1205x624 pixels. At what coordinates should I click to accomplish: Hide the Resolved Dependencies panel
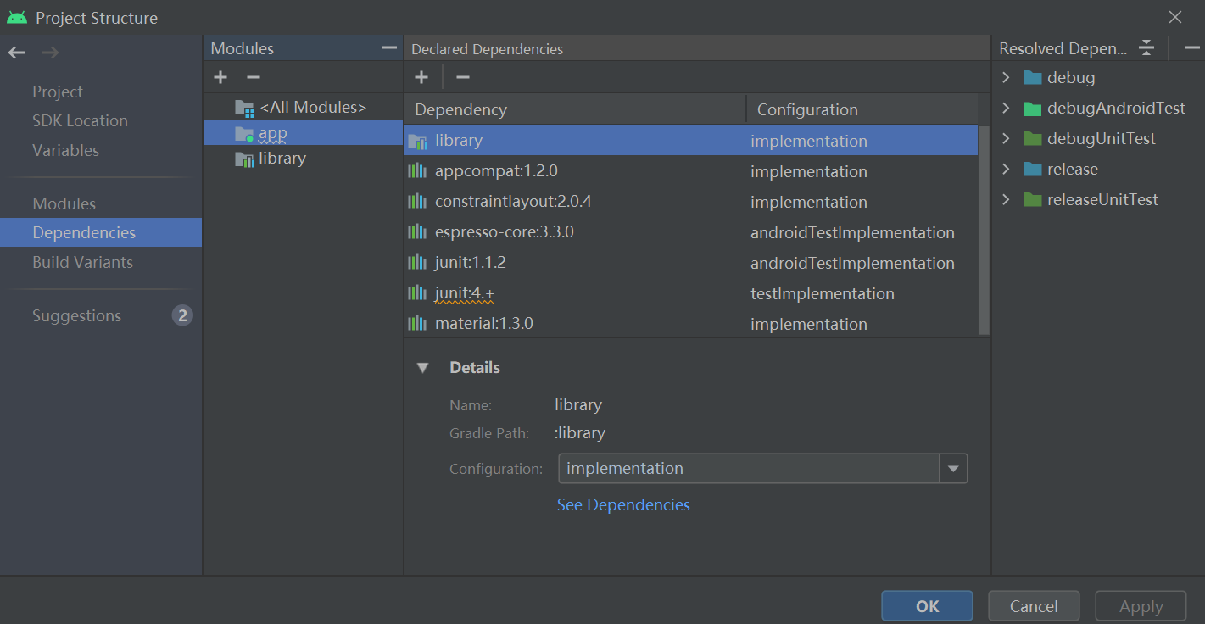(x=1191, y=48)
